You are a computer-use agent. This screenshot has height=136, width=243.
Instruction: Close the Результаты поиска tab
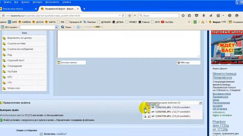coord(36,9)
